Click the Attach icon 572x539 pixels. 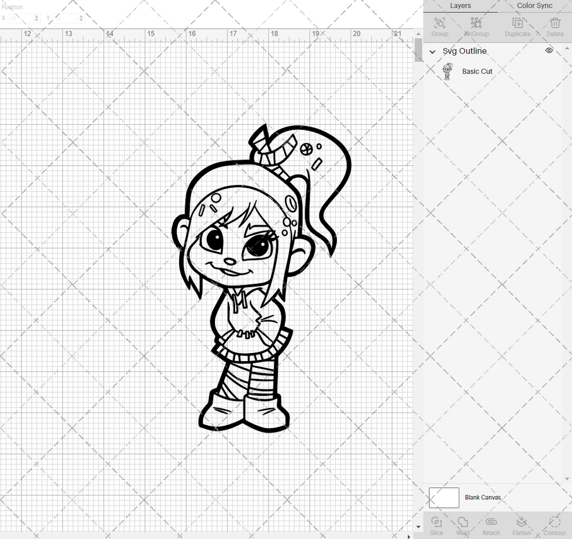tap(491, 525)
